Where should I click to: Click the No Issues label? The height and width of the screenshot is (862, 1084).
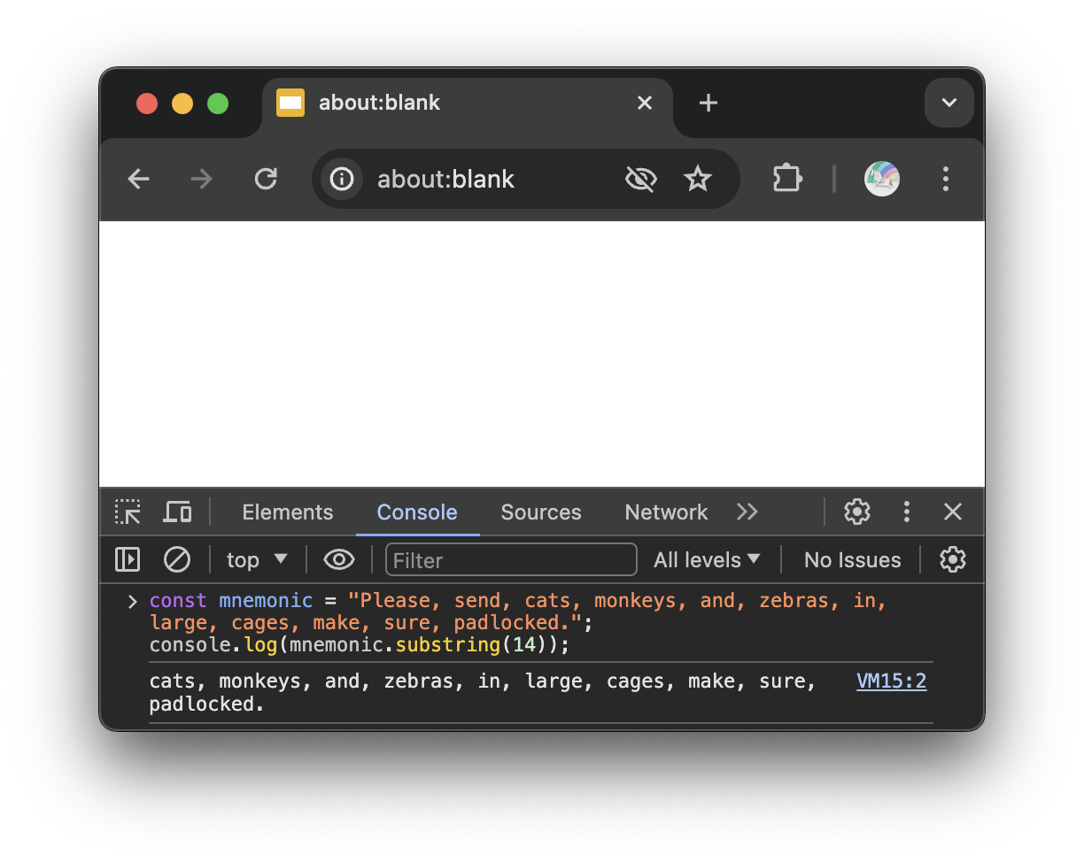[x=852, y=560]
